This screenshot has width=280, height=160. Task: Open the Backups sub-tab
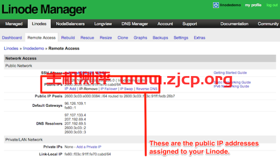161,38
